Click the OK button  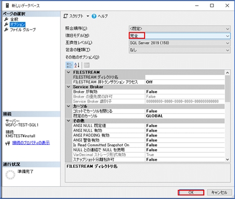click(x=191, y=192)
